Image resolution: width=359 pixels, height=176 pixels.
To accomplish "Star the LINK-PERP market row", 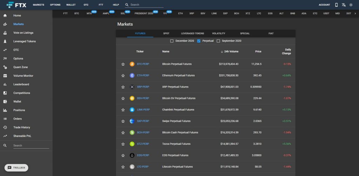I will tap(123, 110).
